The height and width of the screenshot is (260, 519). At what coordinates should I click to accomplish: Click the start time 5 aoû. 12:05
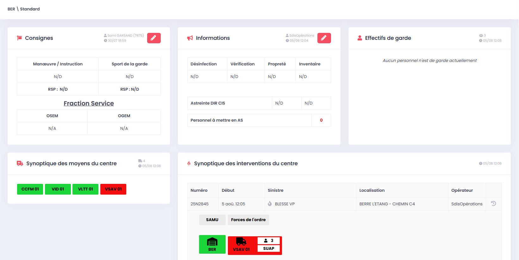(234, 204)
